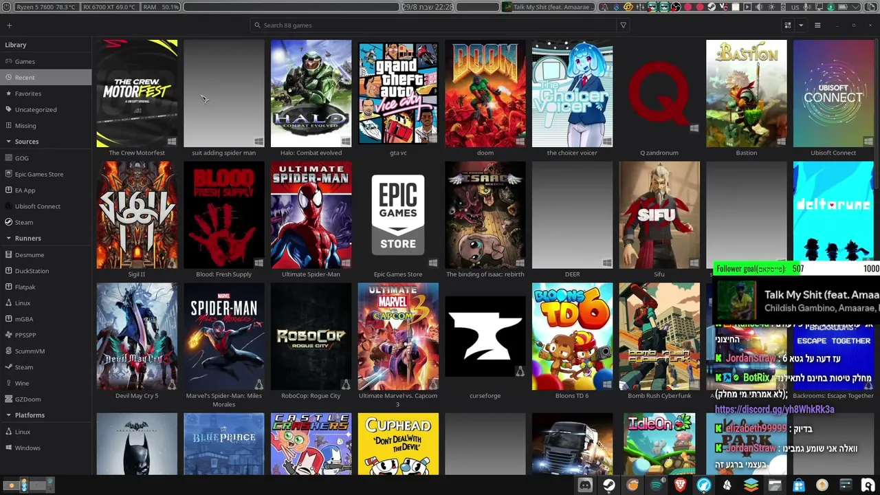Open Discord from the taskbar
The image size is (880, 495).
point(585,485)
